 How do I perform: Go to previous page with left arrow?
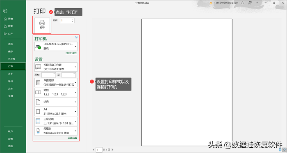tap(93, 150)
